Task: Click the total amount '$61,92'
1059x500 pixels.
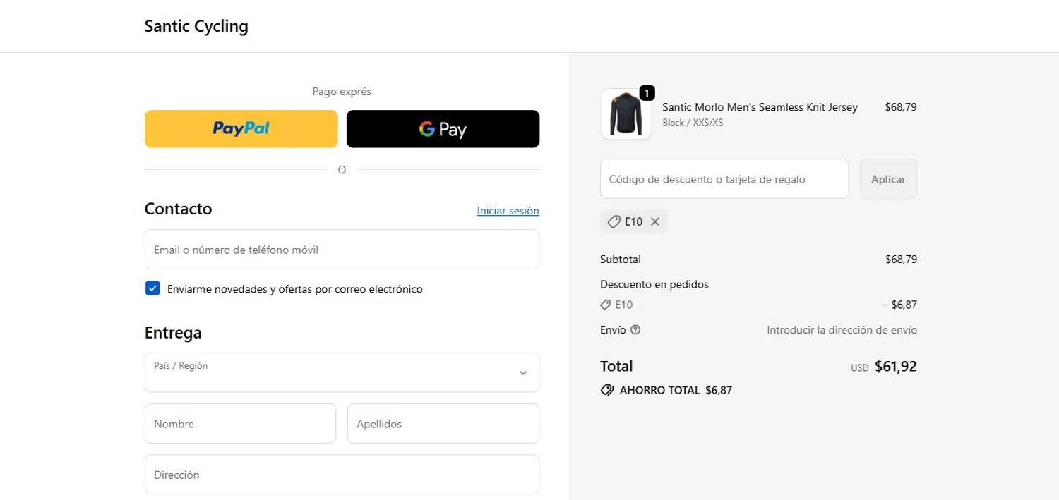Action: click(x=895, y=366)
